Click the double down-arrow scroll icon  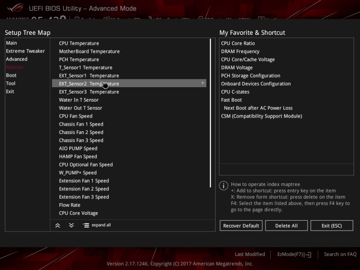(71, 225)
